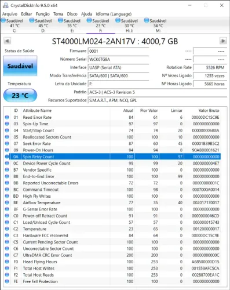Image resolution: width=230 pixels, height=290 pixels.
Task: Select drive H: J: status orb
Action: point(118,20)
